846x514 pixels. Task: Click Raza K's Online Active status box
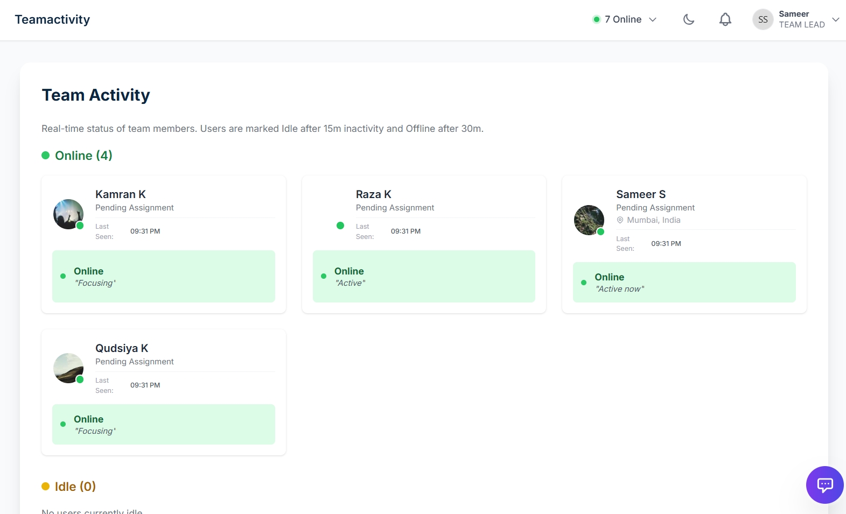(x=424, y=276)
